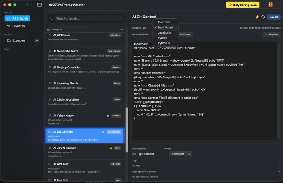Image resolution: width=283 pixels, height=183 pixels.
Task: Open the gift box icon
Action: click(x=271, y=5)
